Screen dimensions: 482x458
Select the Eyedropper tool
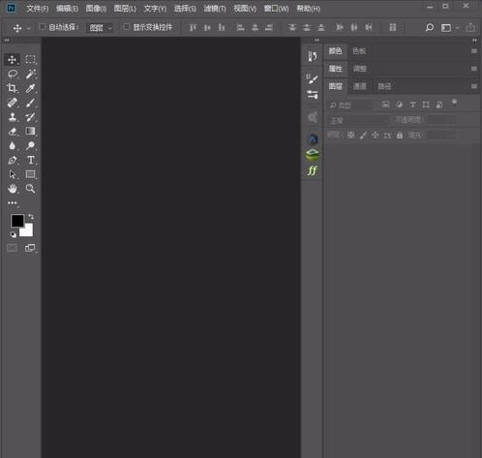tap(31, 88)
